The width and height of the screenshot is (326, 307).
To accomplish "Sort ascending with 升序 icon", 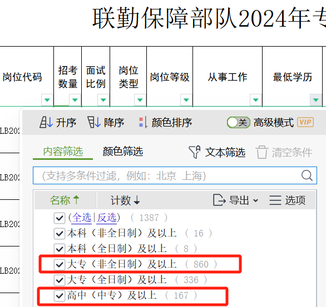I will 46,122.
